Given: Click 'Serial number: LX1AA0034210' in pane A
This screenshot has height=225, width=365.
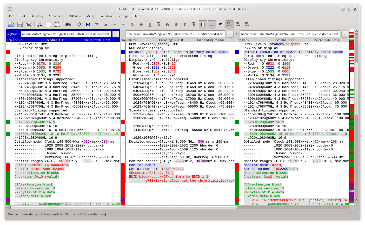Looking at the screenshot, I should [x=42, y=165].
